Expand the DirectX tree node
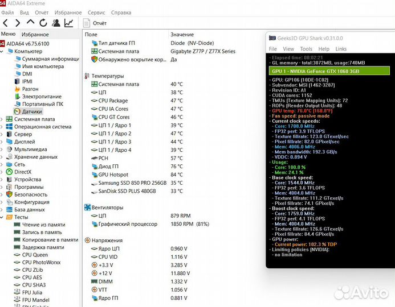 click(x=2, y=172)
